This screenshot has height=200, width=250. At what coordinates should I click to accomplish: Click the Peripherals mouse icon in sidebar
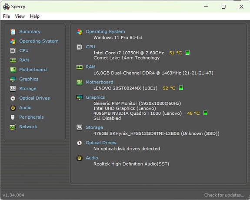pyautogui.click(x=13, y=117)
